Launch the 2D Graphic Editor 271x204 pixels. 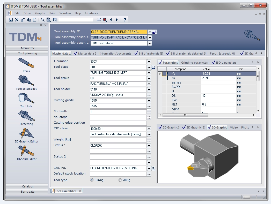pyautogui.click(x=26, y=135)
